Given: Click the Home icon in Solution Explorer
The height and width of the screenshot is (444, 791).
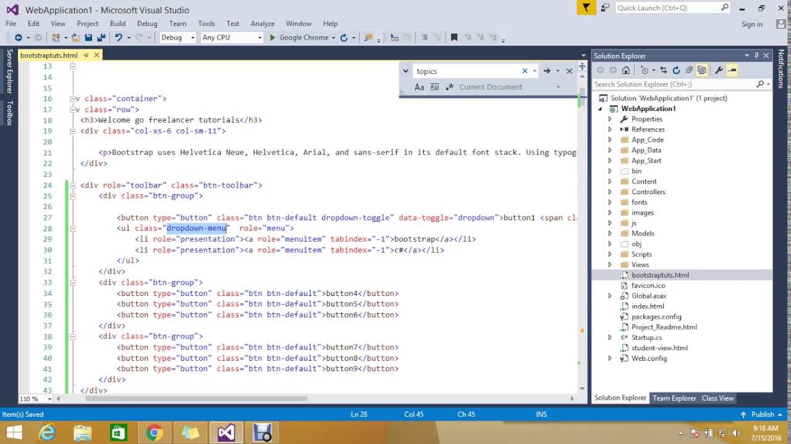Looking at the screenshot, I should 626,70.
